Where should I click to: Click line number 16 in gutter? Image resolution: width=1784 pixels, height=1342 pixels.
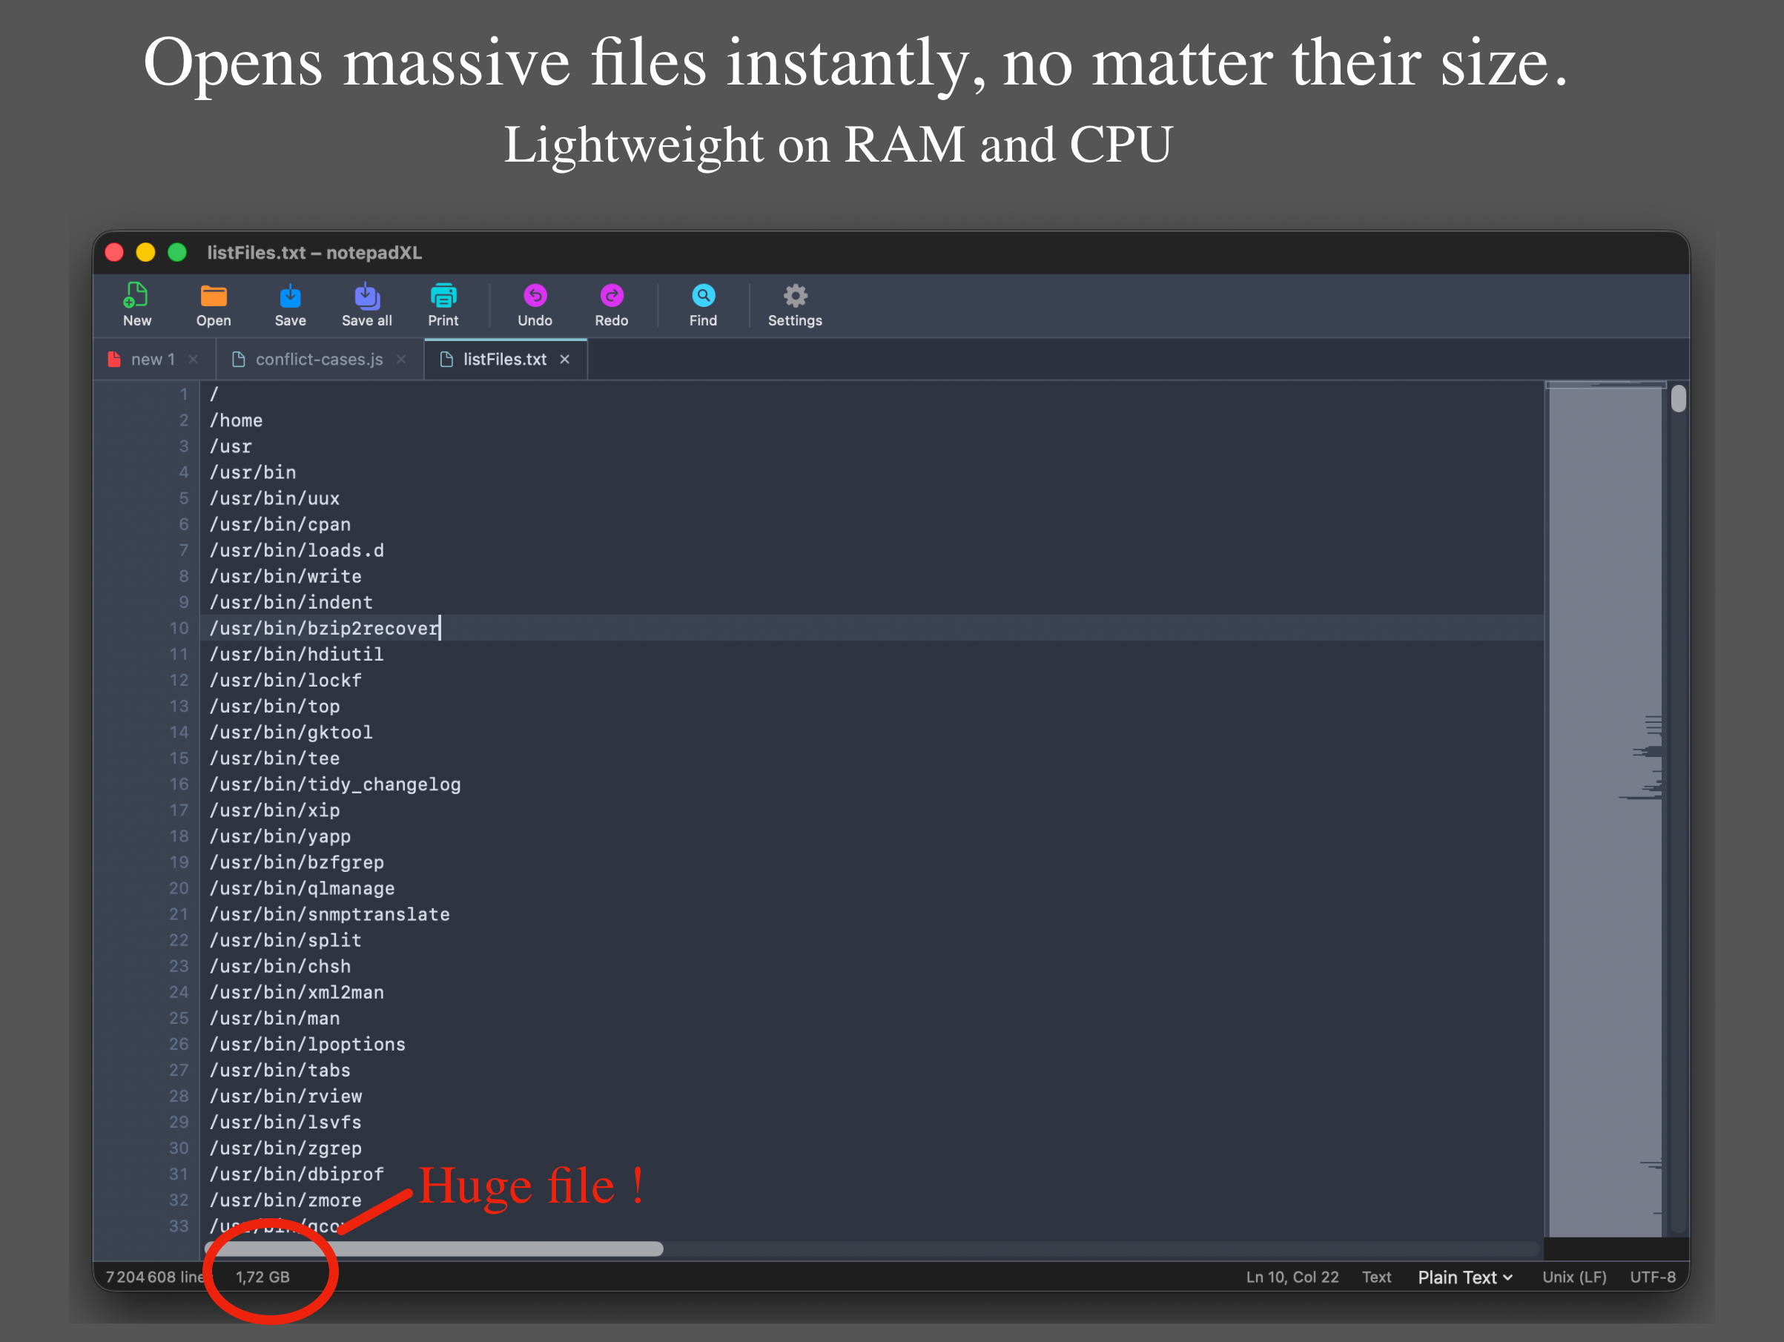(x=178, y=784)
